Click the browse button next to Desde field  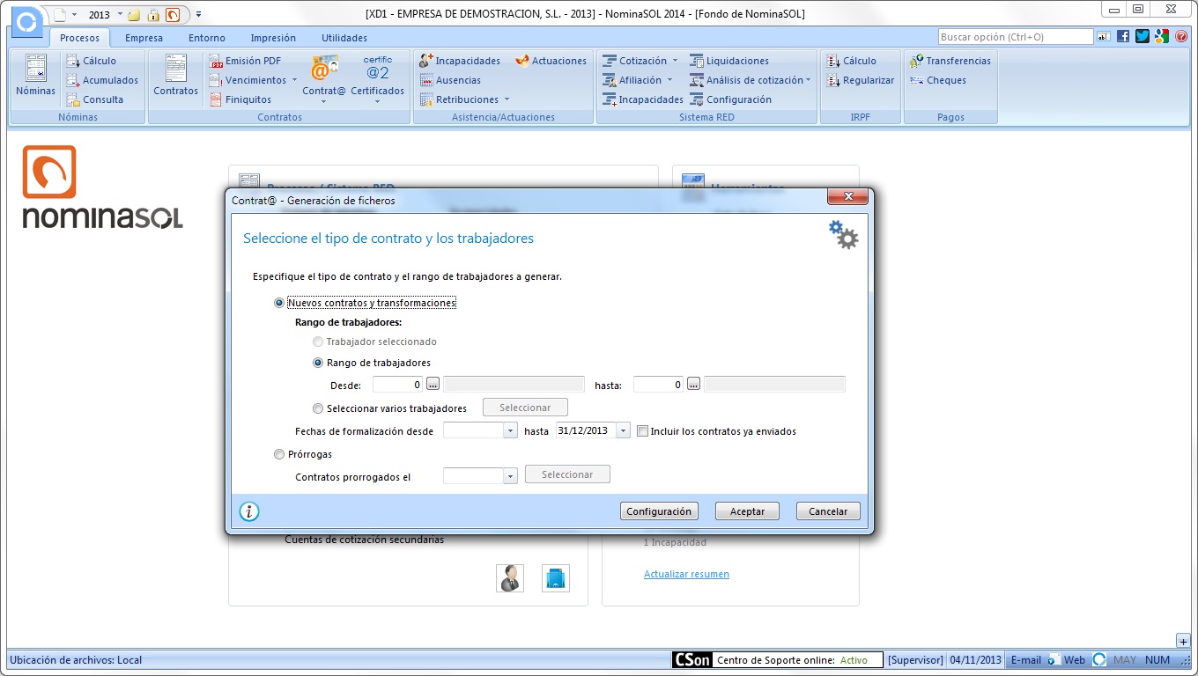[x=433, y=384]
